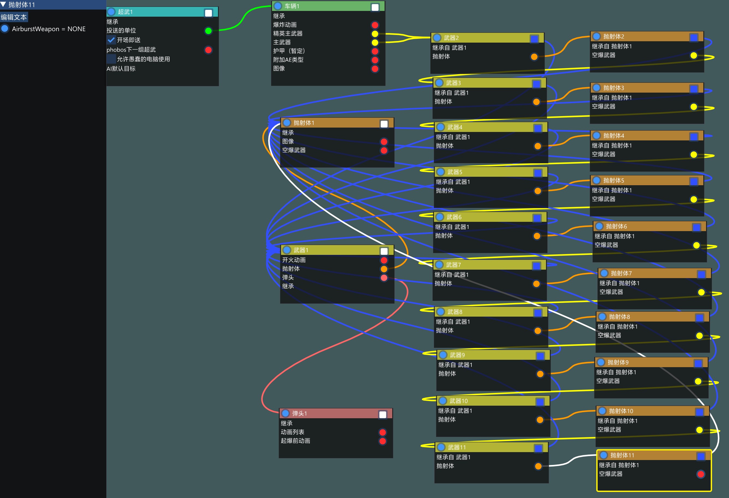The width and height of the screenshot is (729, 498).
Task: Toggle the white square on 超武1 header
Action: point(208,13)
